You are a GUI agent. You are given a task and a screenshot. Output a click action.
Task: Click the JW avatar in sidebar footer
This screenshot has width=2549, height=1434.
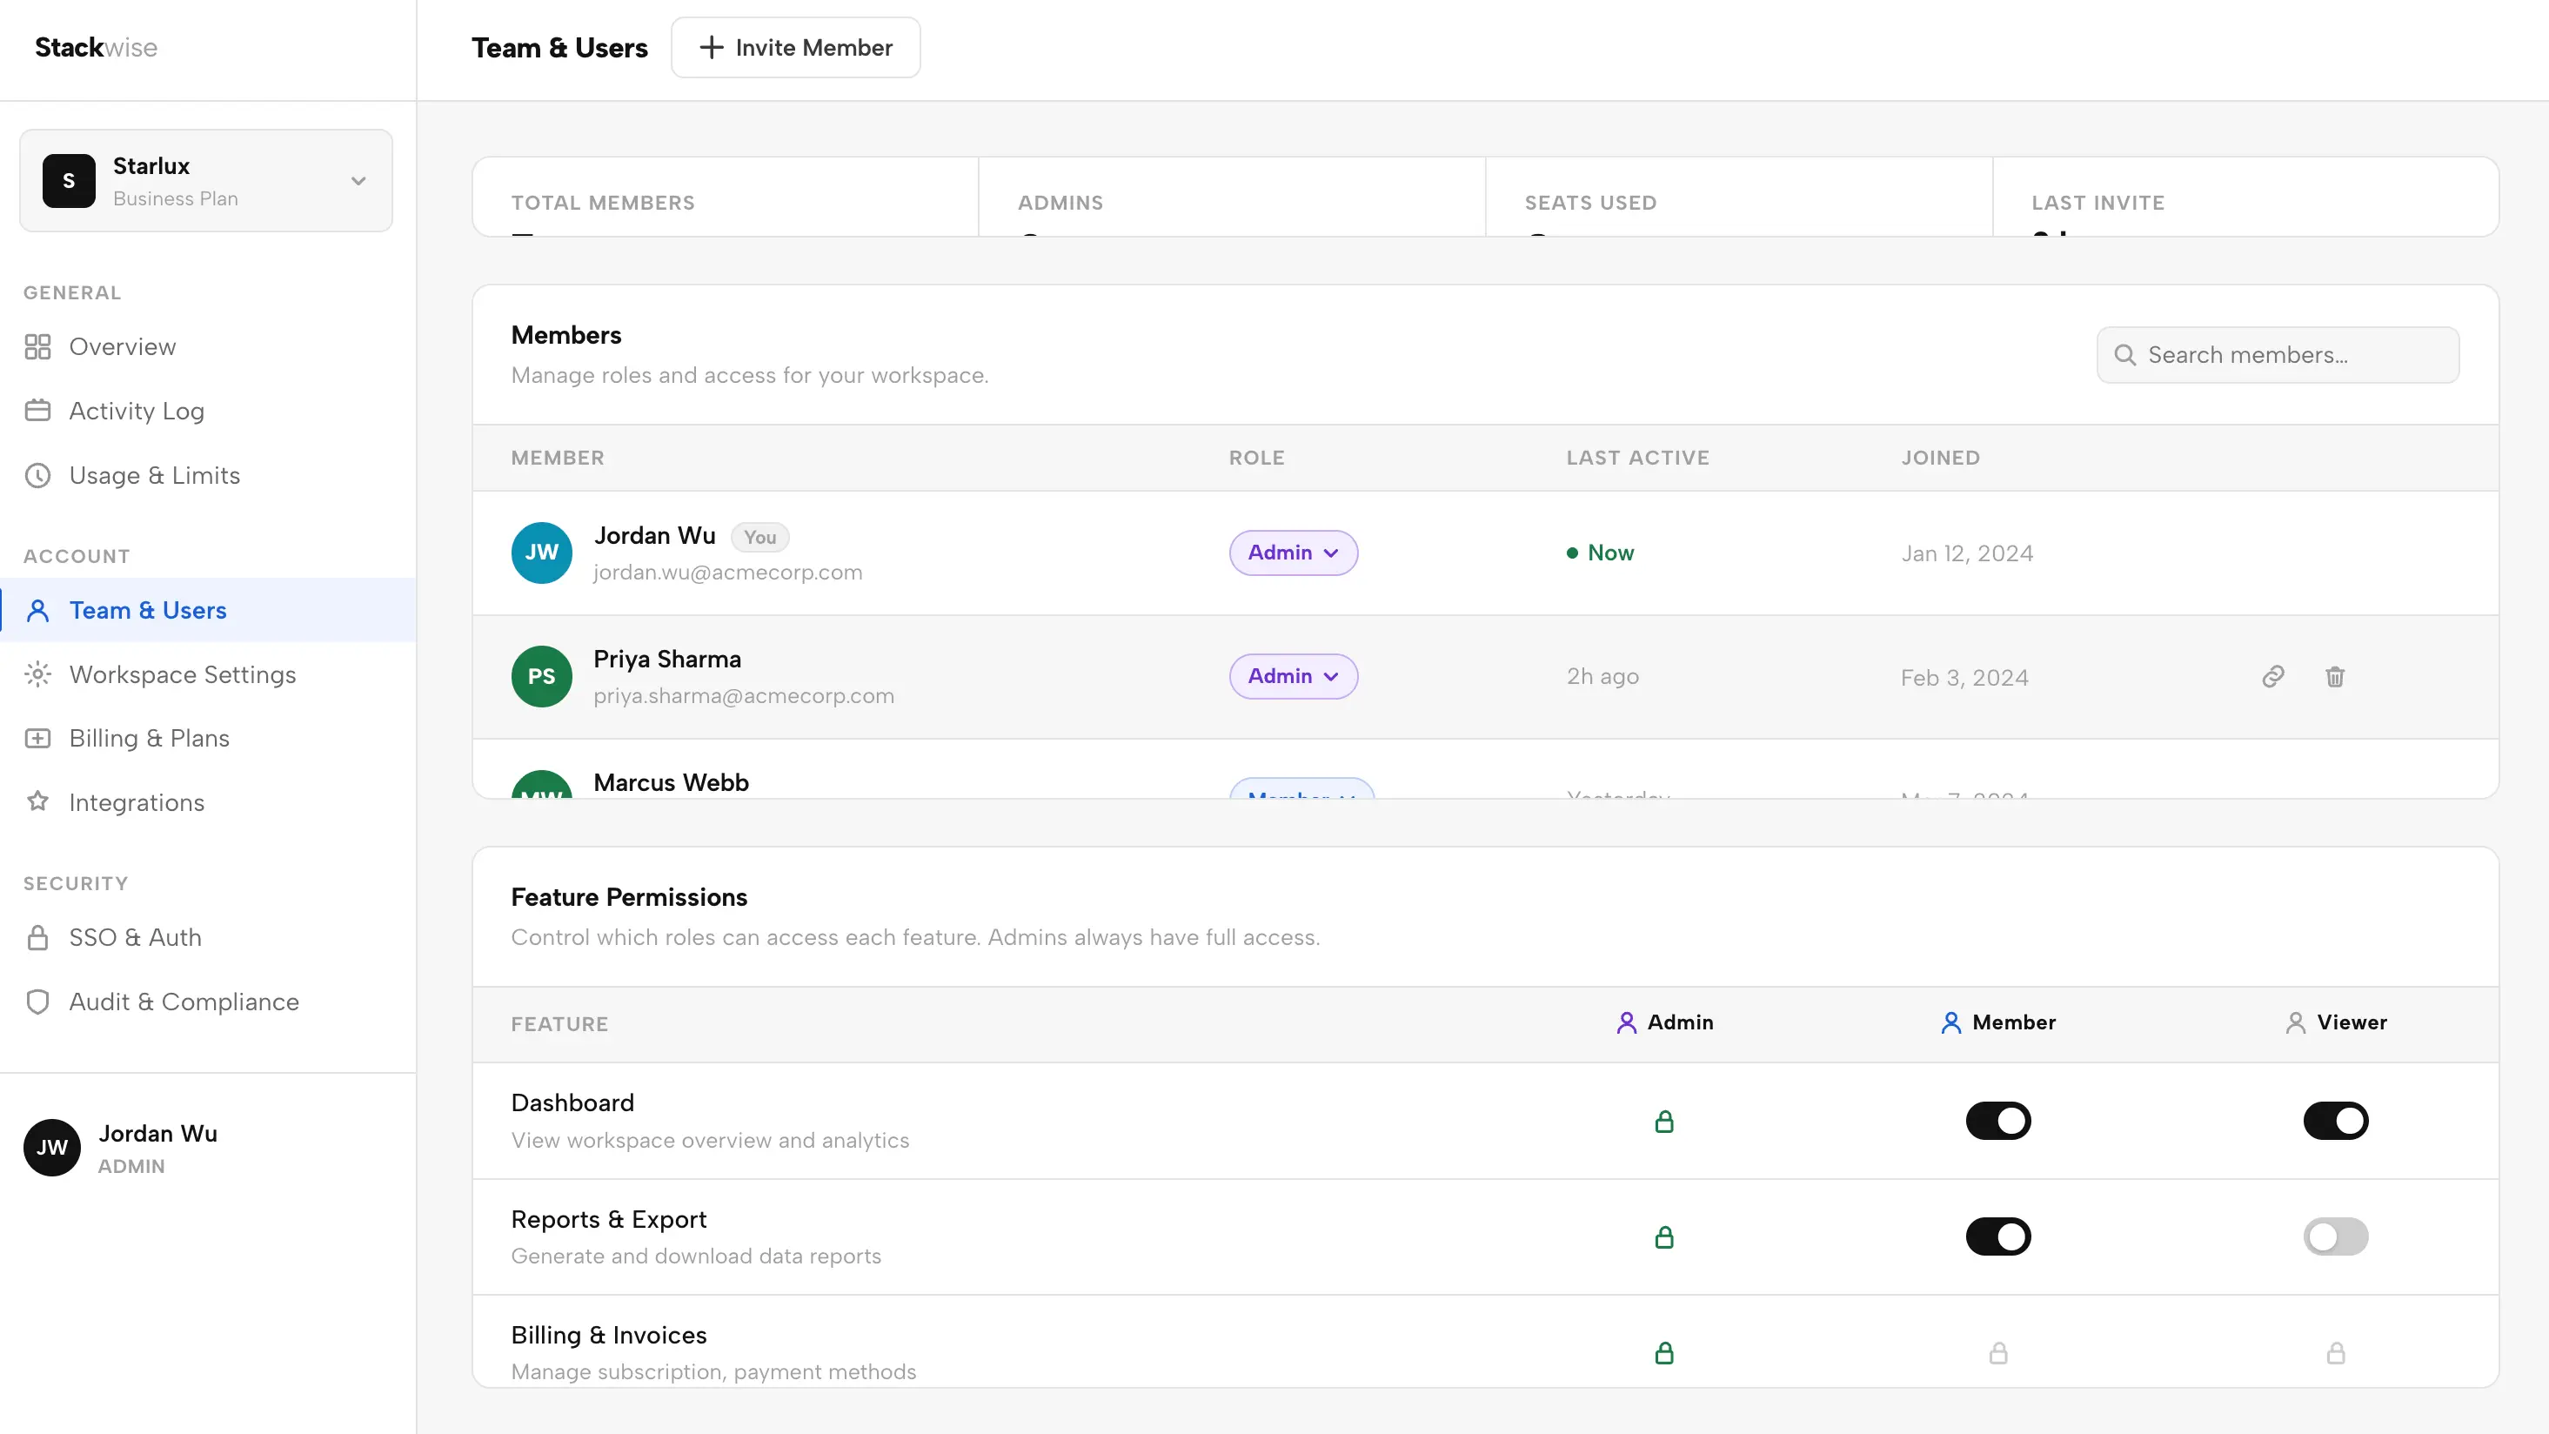(x=51, y=1148)
